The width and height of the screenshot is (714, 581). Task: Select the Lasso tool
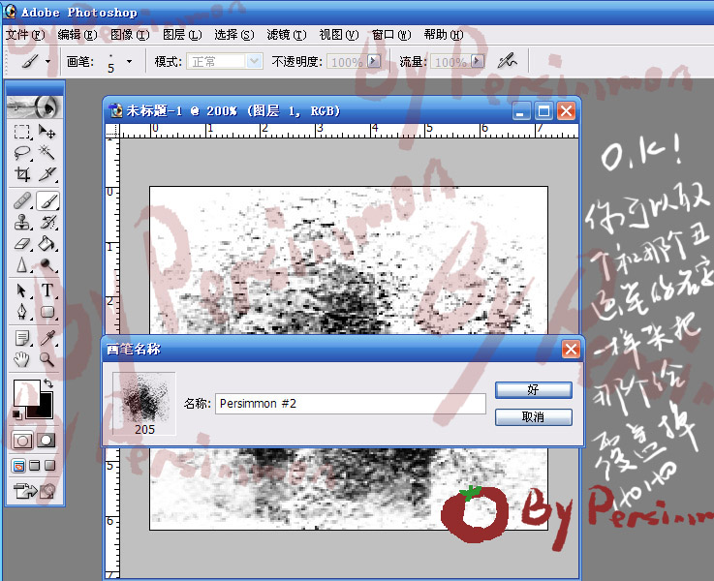click(22, 153)
